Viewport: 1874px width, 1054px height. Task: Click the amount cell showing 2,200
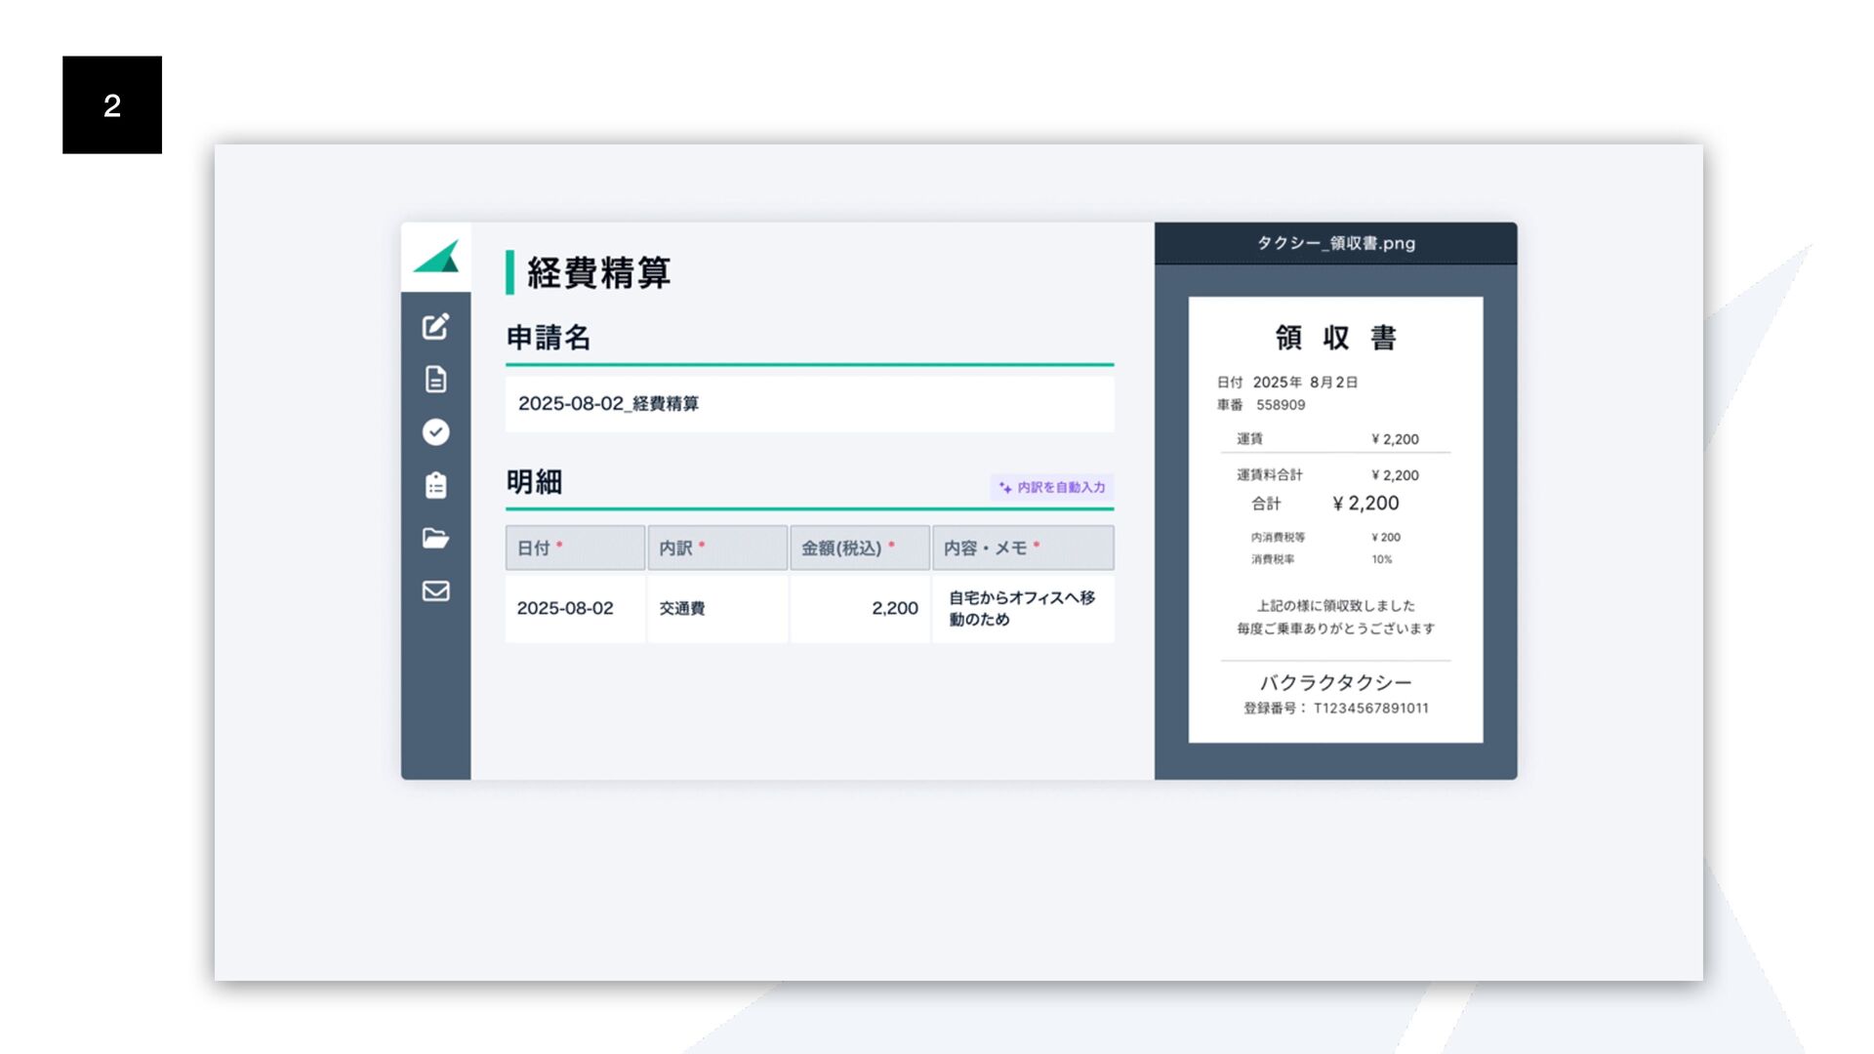(859, 608)
